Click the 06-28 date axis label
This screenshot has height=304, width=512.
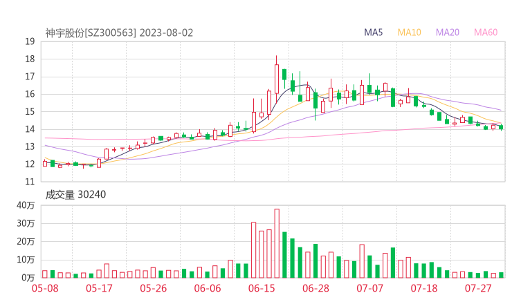pos(316,288)
